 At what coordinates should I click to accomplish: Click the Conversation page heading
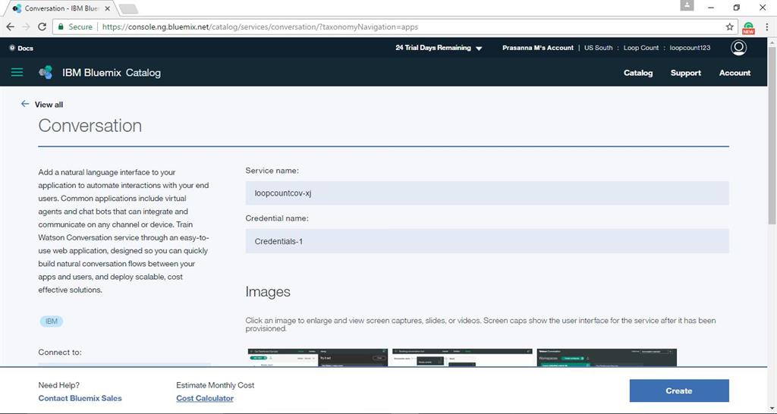click(x=90, y=126)
